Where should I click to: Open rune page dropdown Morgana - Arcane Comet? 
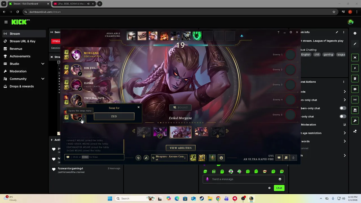(x=169, y=158)
